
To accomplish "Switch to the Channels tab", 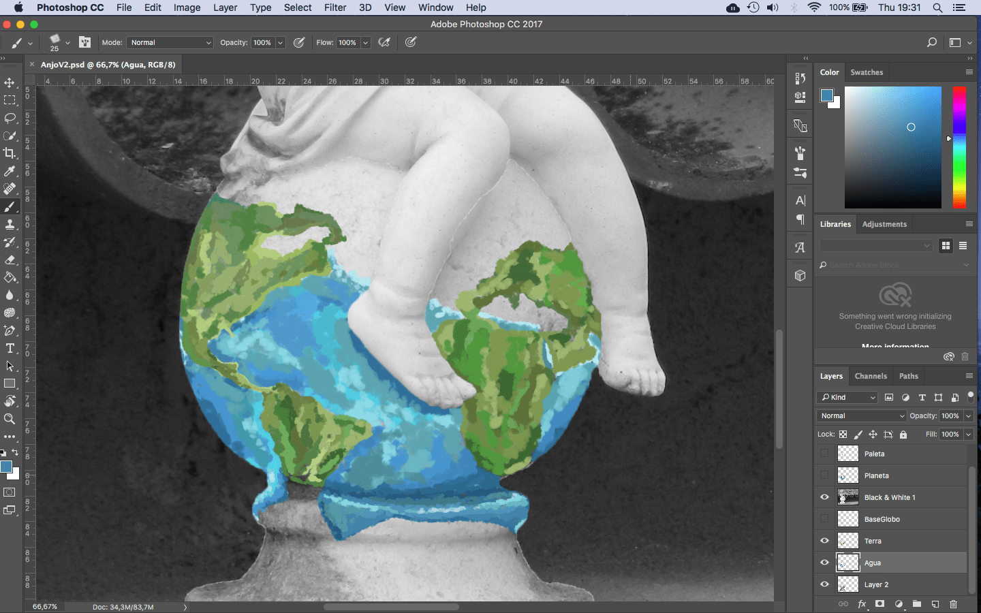I will coord(871,376).
